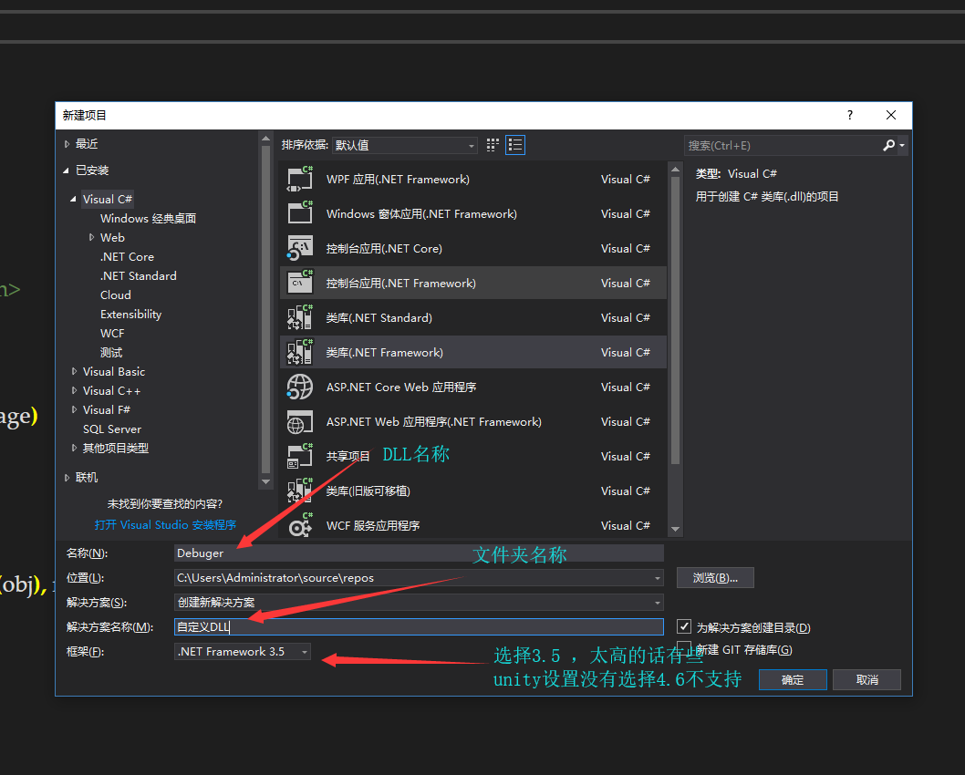Expand the 联机 tree node

67,477
